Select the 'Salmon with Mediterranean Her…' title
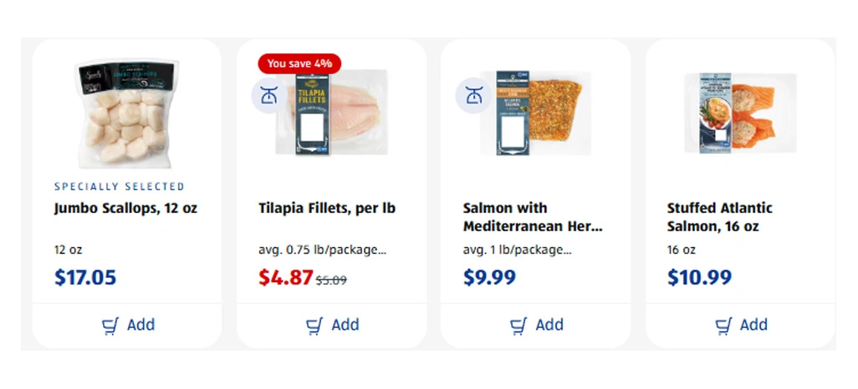 coord(533,217)
